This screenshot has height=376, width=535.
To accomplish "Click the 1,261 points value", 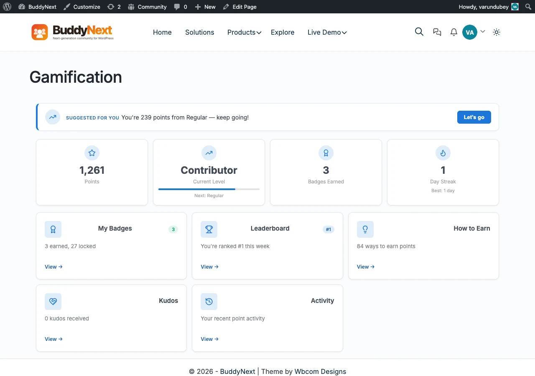I will click(x=92, y=170).
